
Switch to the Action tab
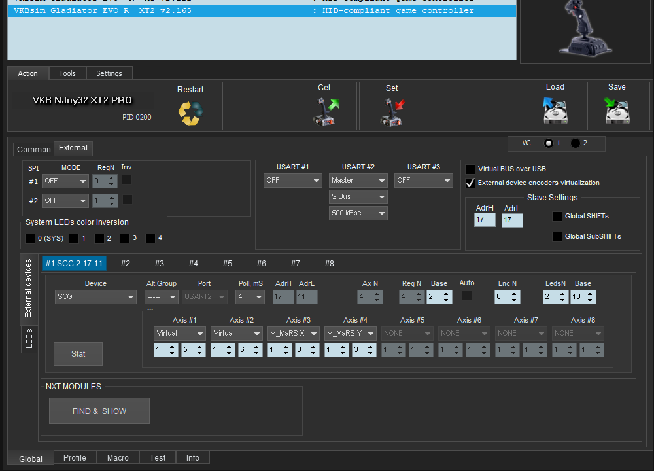28,73
